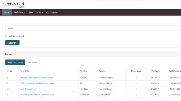Open the Contact Us page

point(42,12)
